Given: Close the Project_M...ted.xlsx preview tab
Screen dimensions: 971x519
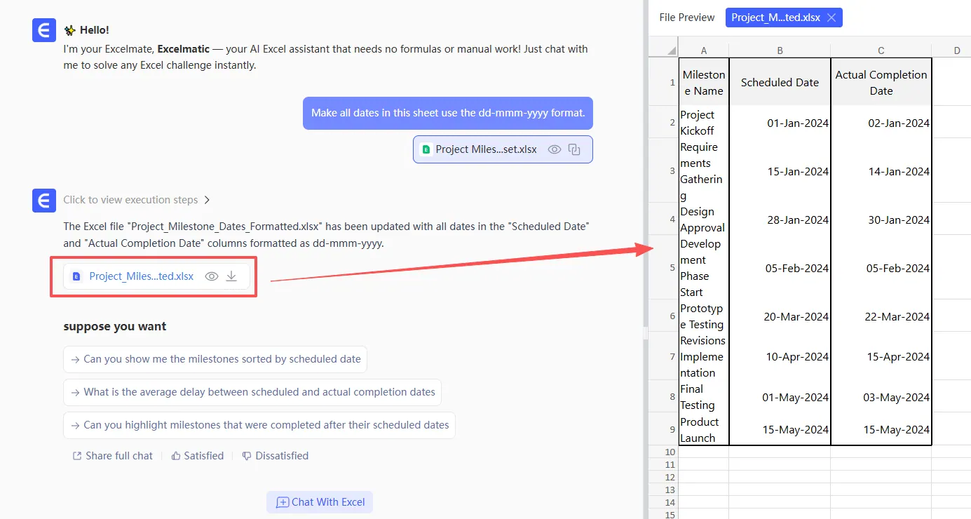Looking at the screenshot, I should (x=831, y=18).
